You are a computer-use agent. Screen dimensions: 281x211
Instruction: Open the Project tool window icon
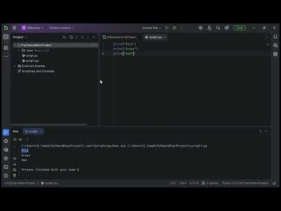point(6,37)
